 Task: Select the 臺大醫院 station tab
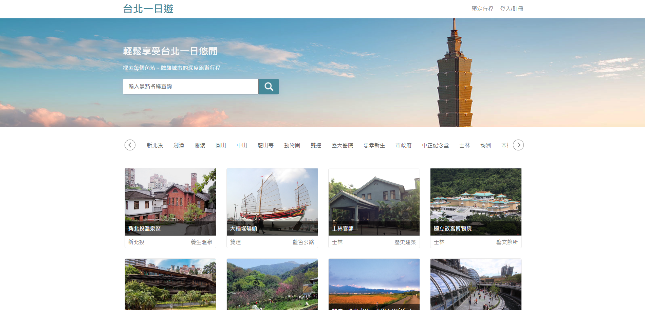(343, 145)
